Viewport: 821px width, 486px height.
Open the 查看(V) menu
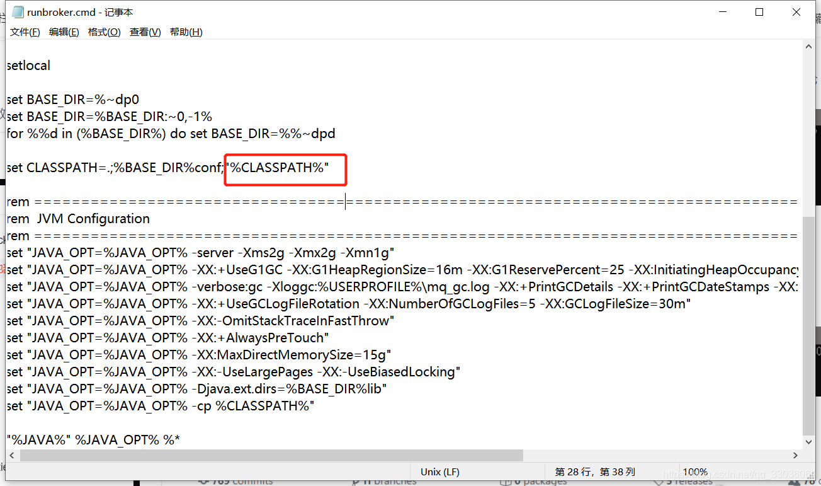click(144, 32)
